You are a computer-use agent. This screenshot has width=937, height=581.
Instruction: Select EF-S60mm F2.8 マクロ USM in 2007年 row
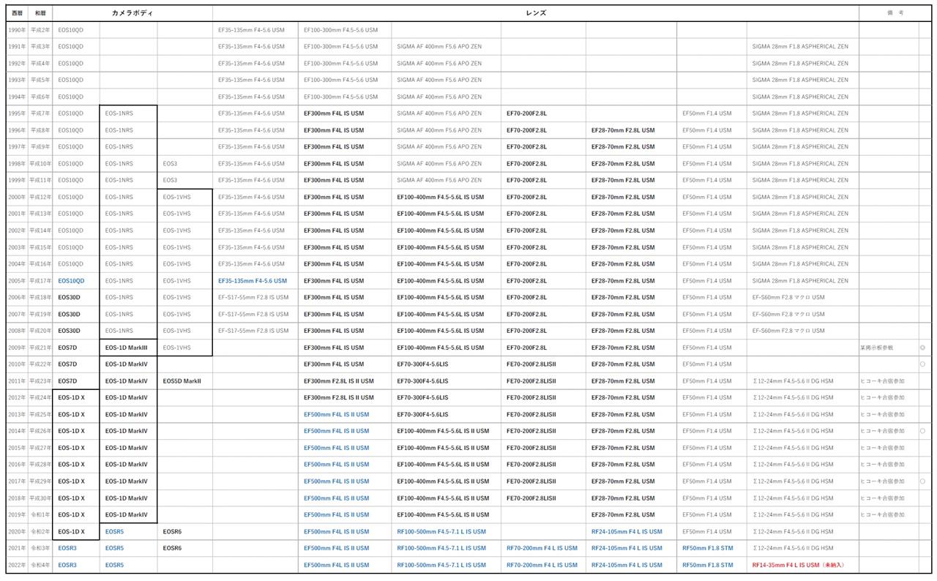[x=788, y=315]
